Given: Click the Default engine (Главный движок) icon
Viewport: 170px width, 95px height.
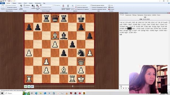Looking at the screenshot, I should coord(63,7).
